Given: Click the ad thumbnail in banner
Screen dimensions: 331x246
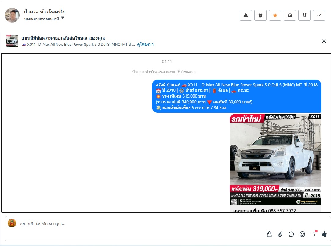Looking at the screenshot, I should tap(12, 41).
